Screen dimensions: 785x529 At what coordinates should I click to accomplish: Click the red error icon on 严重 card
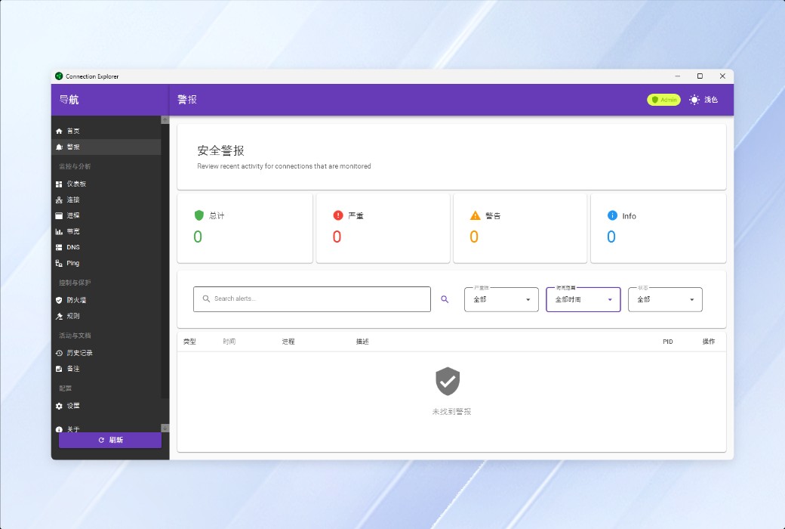point(338,215)
